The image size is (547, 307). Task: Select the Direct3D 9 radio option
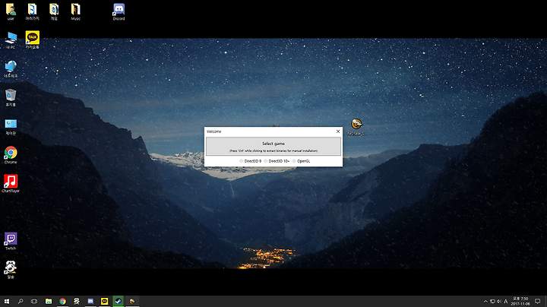[251, 161]
